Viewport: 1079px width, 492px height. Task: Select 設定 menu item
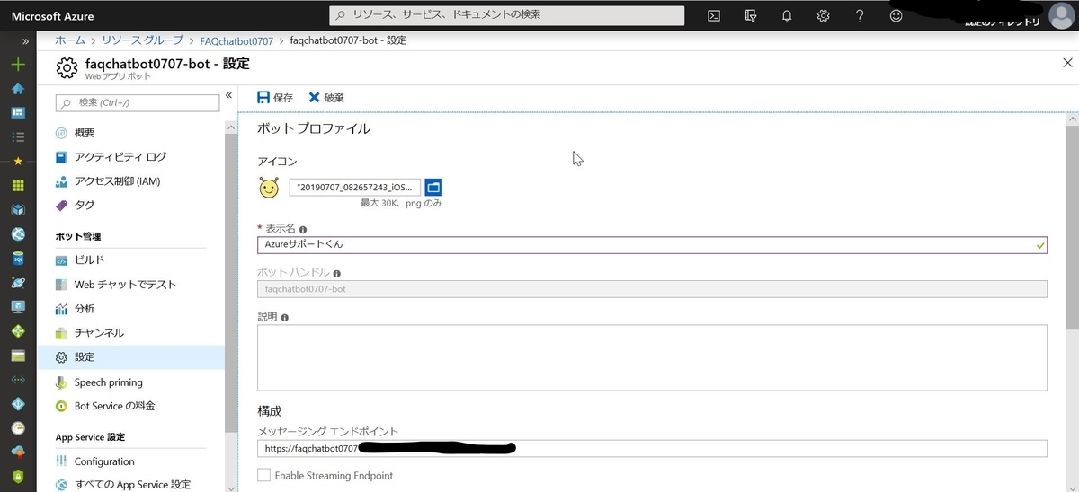130,357
